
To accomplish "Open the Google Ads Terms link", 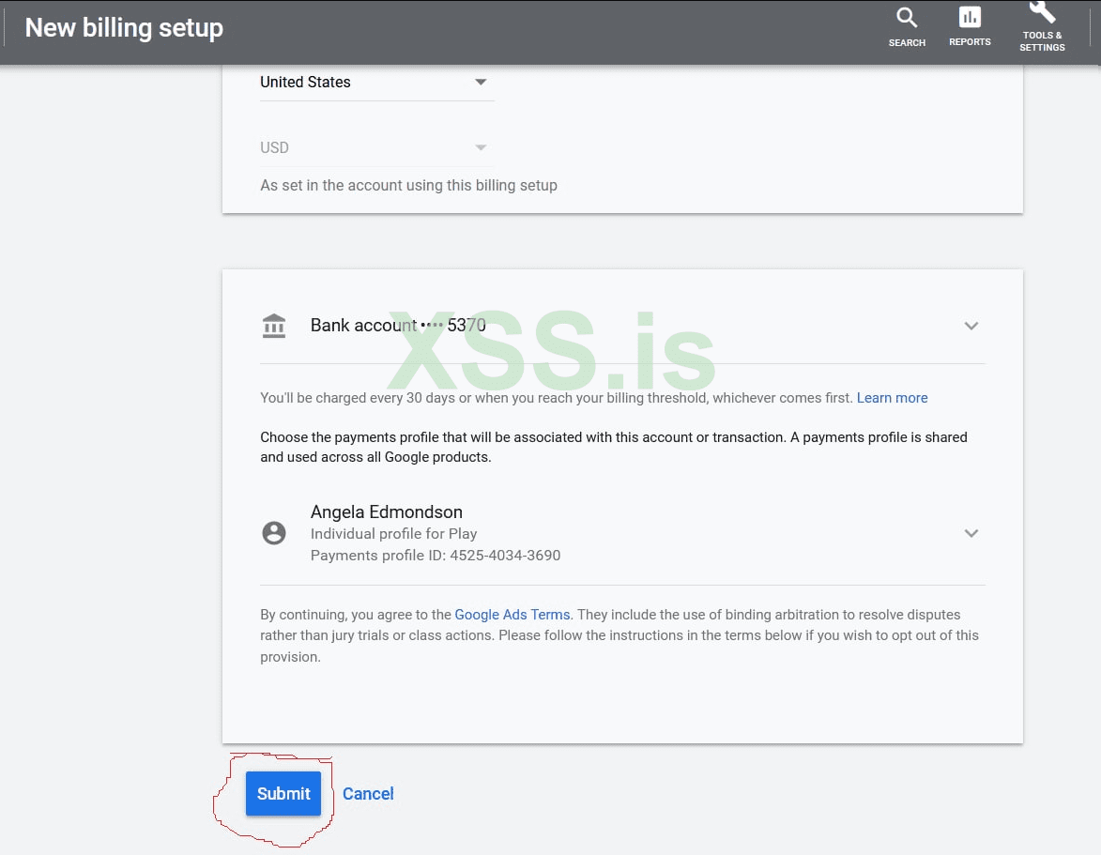I will click(512, 615).
